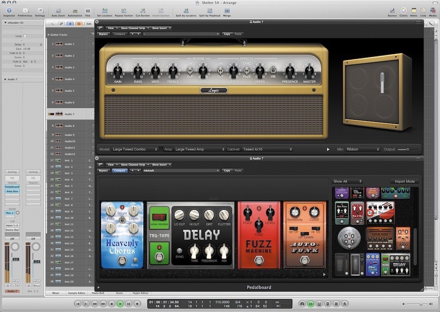Click the Bus 1 send slot
This screenshot has height=312, width=440.
tap(10, 213)
